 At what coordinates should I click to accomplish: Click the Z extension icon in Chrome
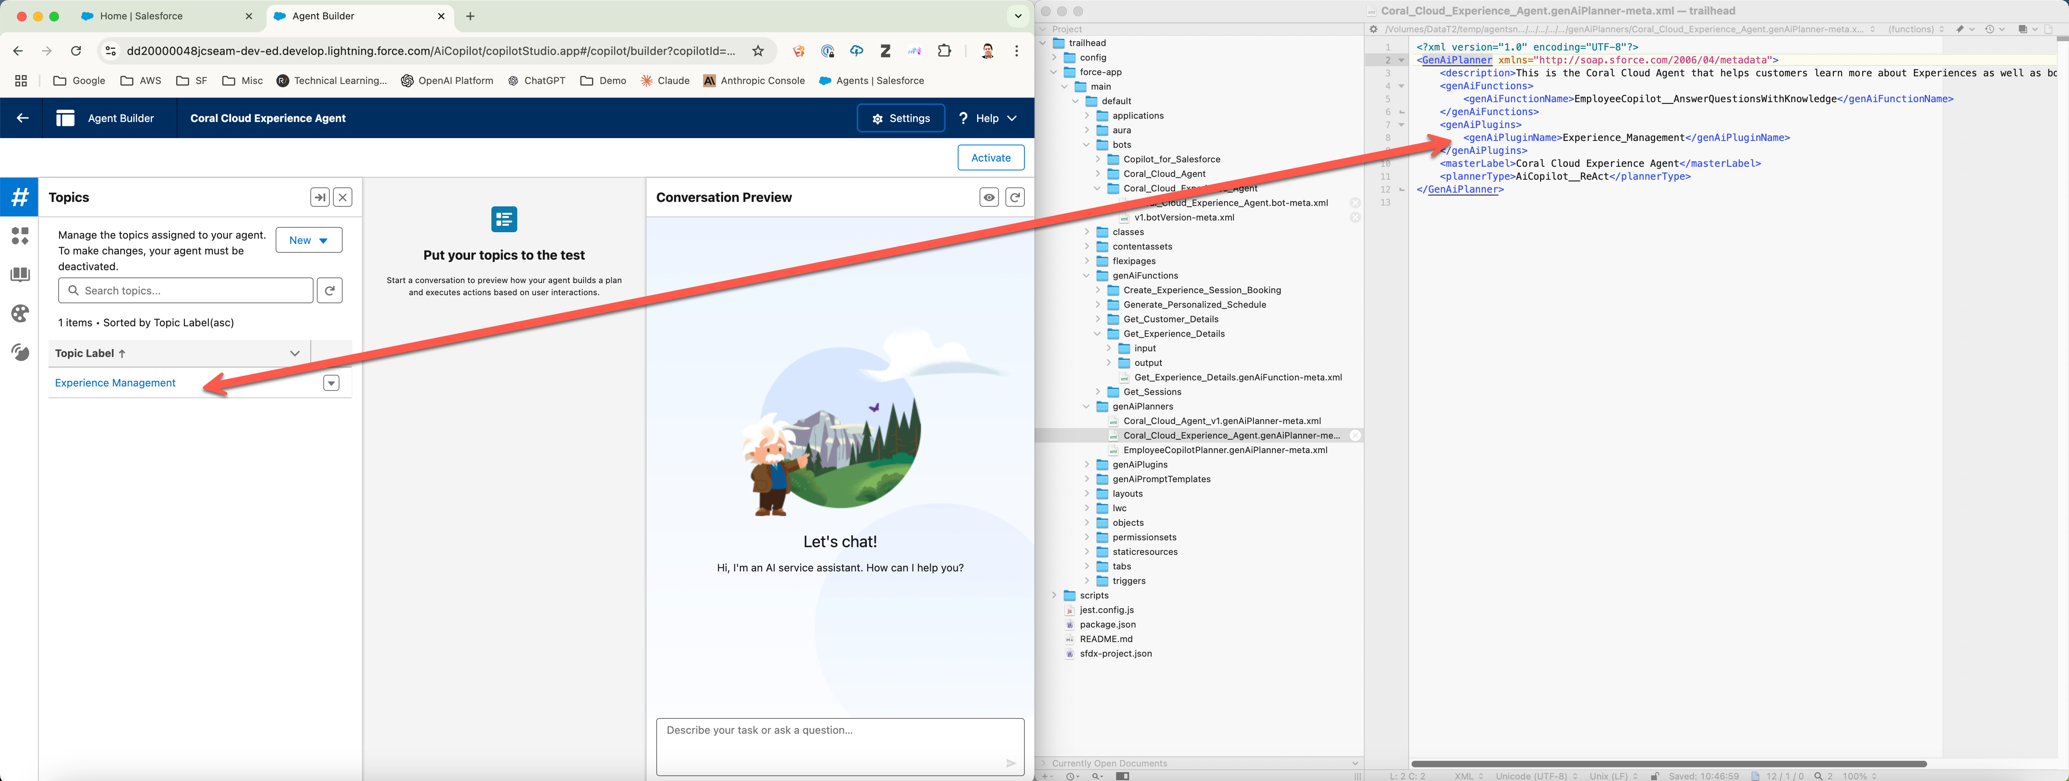coord(885,50)
